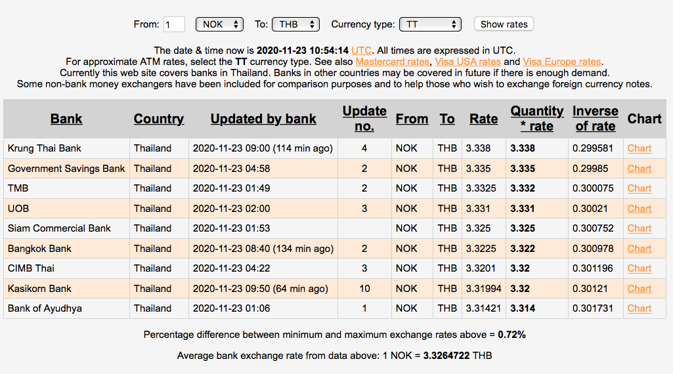
Task: Open Chart link for Krung Thai Bank
Action: coord(639,148)
